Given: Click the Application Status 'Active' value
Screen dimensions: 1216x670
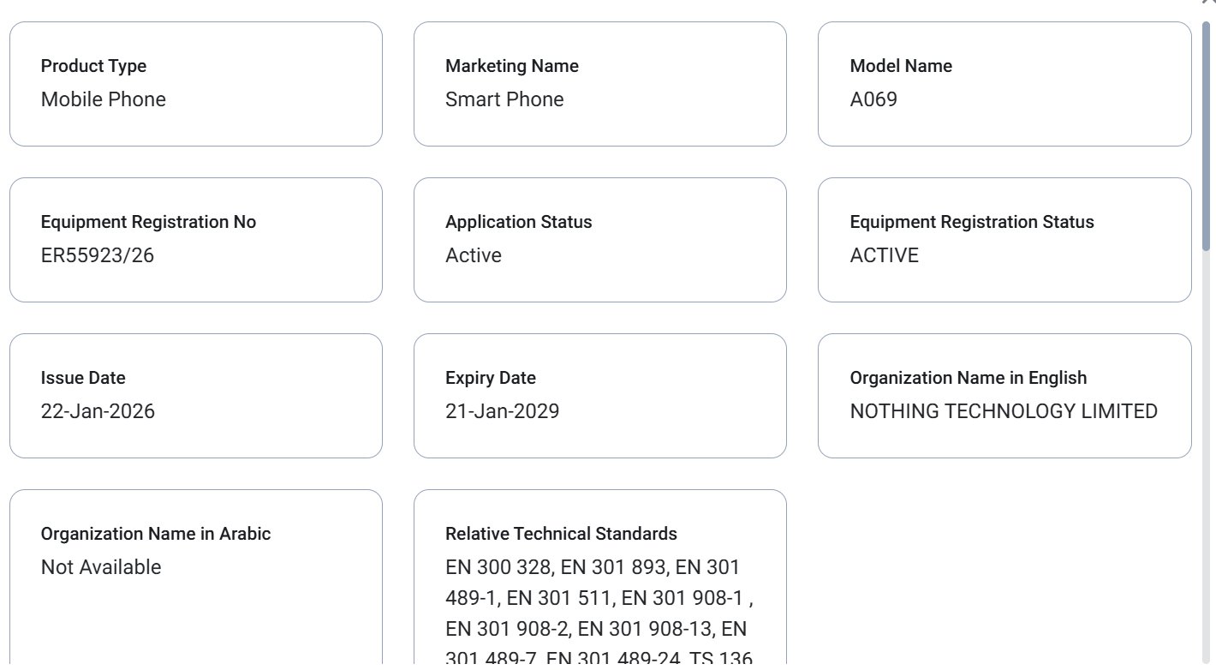Looking at the screenshot, I should pyautogui.click(x=474, y=255).
